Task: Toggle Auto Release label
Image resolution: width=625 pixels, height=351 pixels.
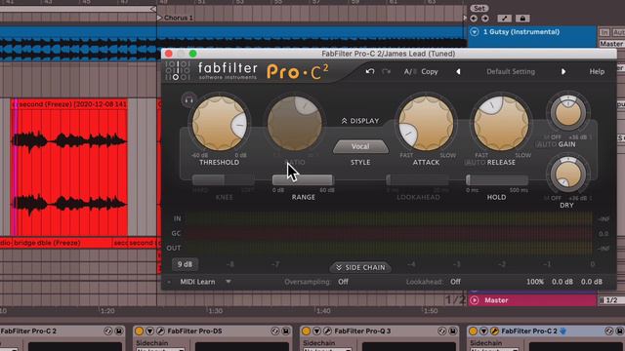Action: [x=475, y=163]
